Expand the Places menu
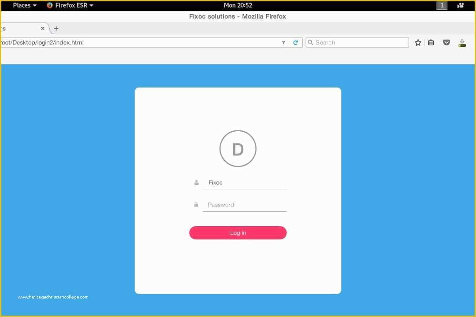476x317 pixels. [22, 5]
